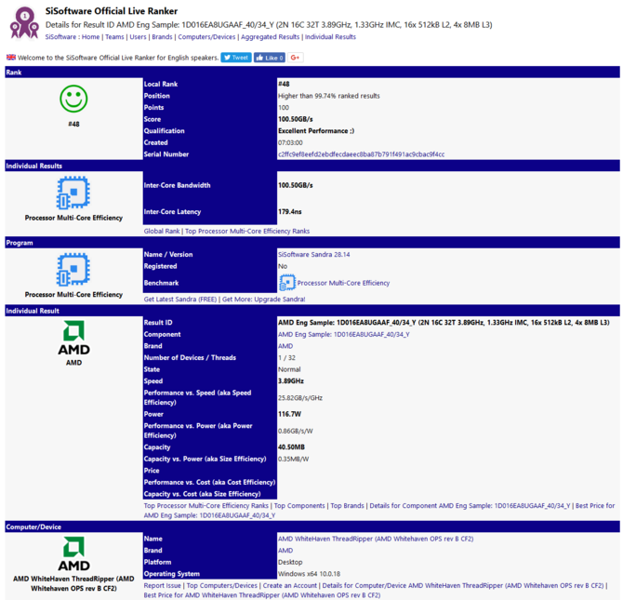This screenshot has height=600, width=623.
Task: Click the small benchmark chip icon in Benchmark row
Action: coord(287,283)
